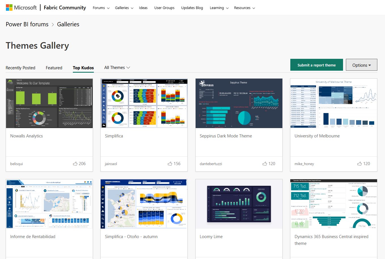Viewport: 385px width, 259px height.
Task: Click the 156 kudos count
Action: (177, 164)
